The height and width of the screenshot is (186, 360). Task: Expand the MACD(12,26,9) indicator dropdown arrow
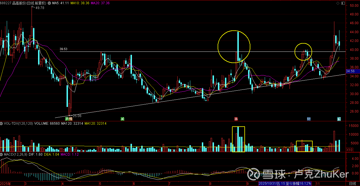[2, 154]
